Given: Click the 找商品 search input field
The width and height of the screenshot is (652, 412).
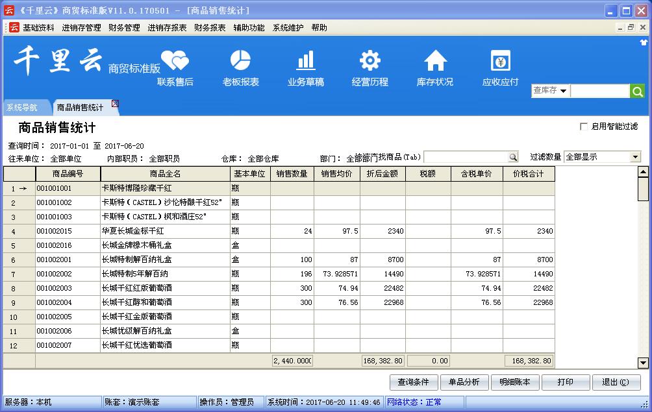Looking at the screenshot, I should tap(465, 157).
